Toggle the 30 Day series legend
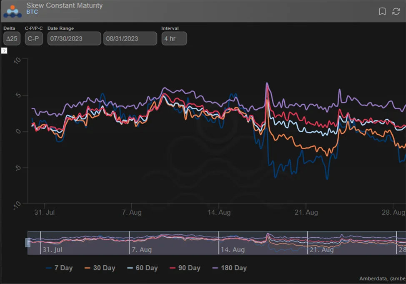Screen dimensions: 406x284 [x=100, y=268]
